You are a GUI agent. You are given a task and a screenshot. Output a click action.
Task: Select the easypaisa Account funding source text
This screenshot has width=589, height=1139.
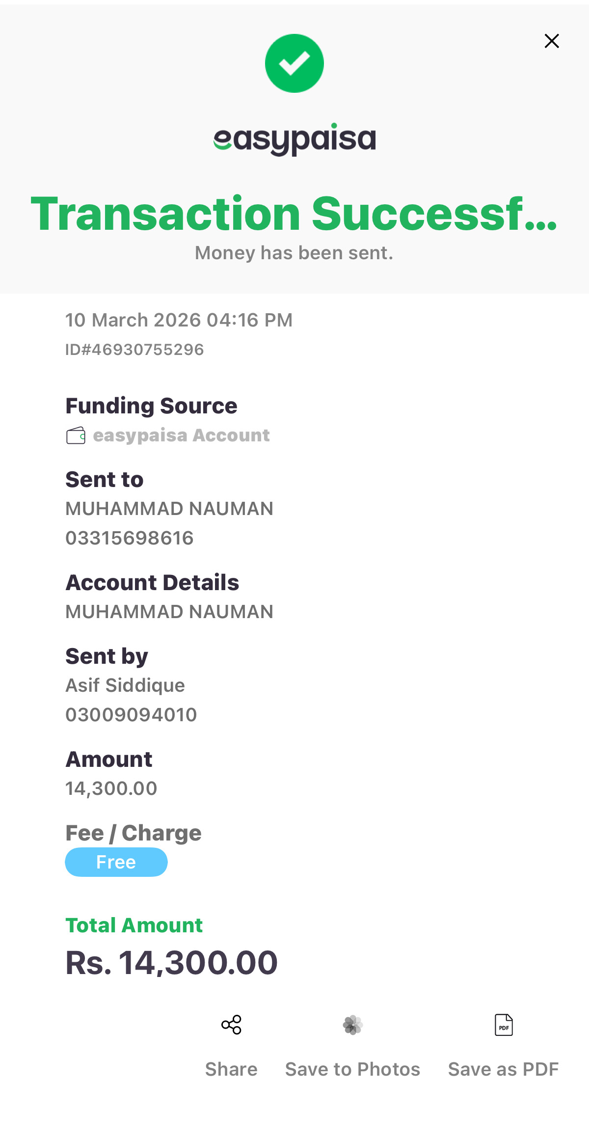(181, 435)
